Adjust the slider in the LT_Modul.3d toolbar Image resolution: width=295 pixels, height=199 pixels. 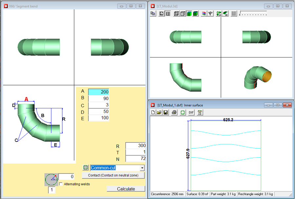(x=253, y=13)
